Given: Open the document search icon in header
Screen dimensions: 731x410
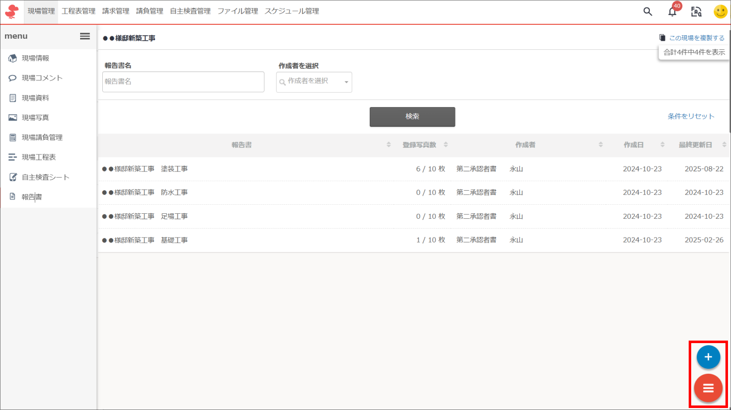Looking at the screenshot, I should (696, 12).
